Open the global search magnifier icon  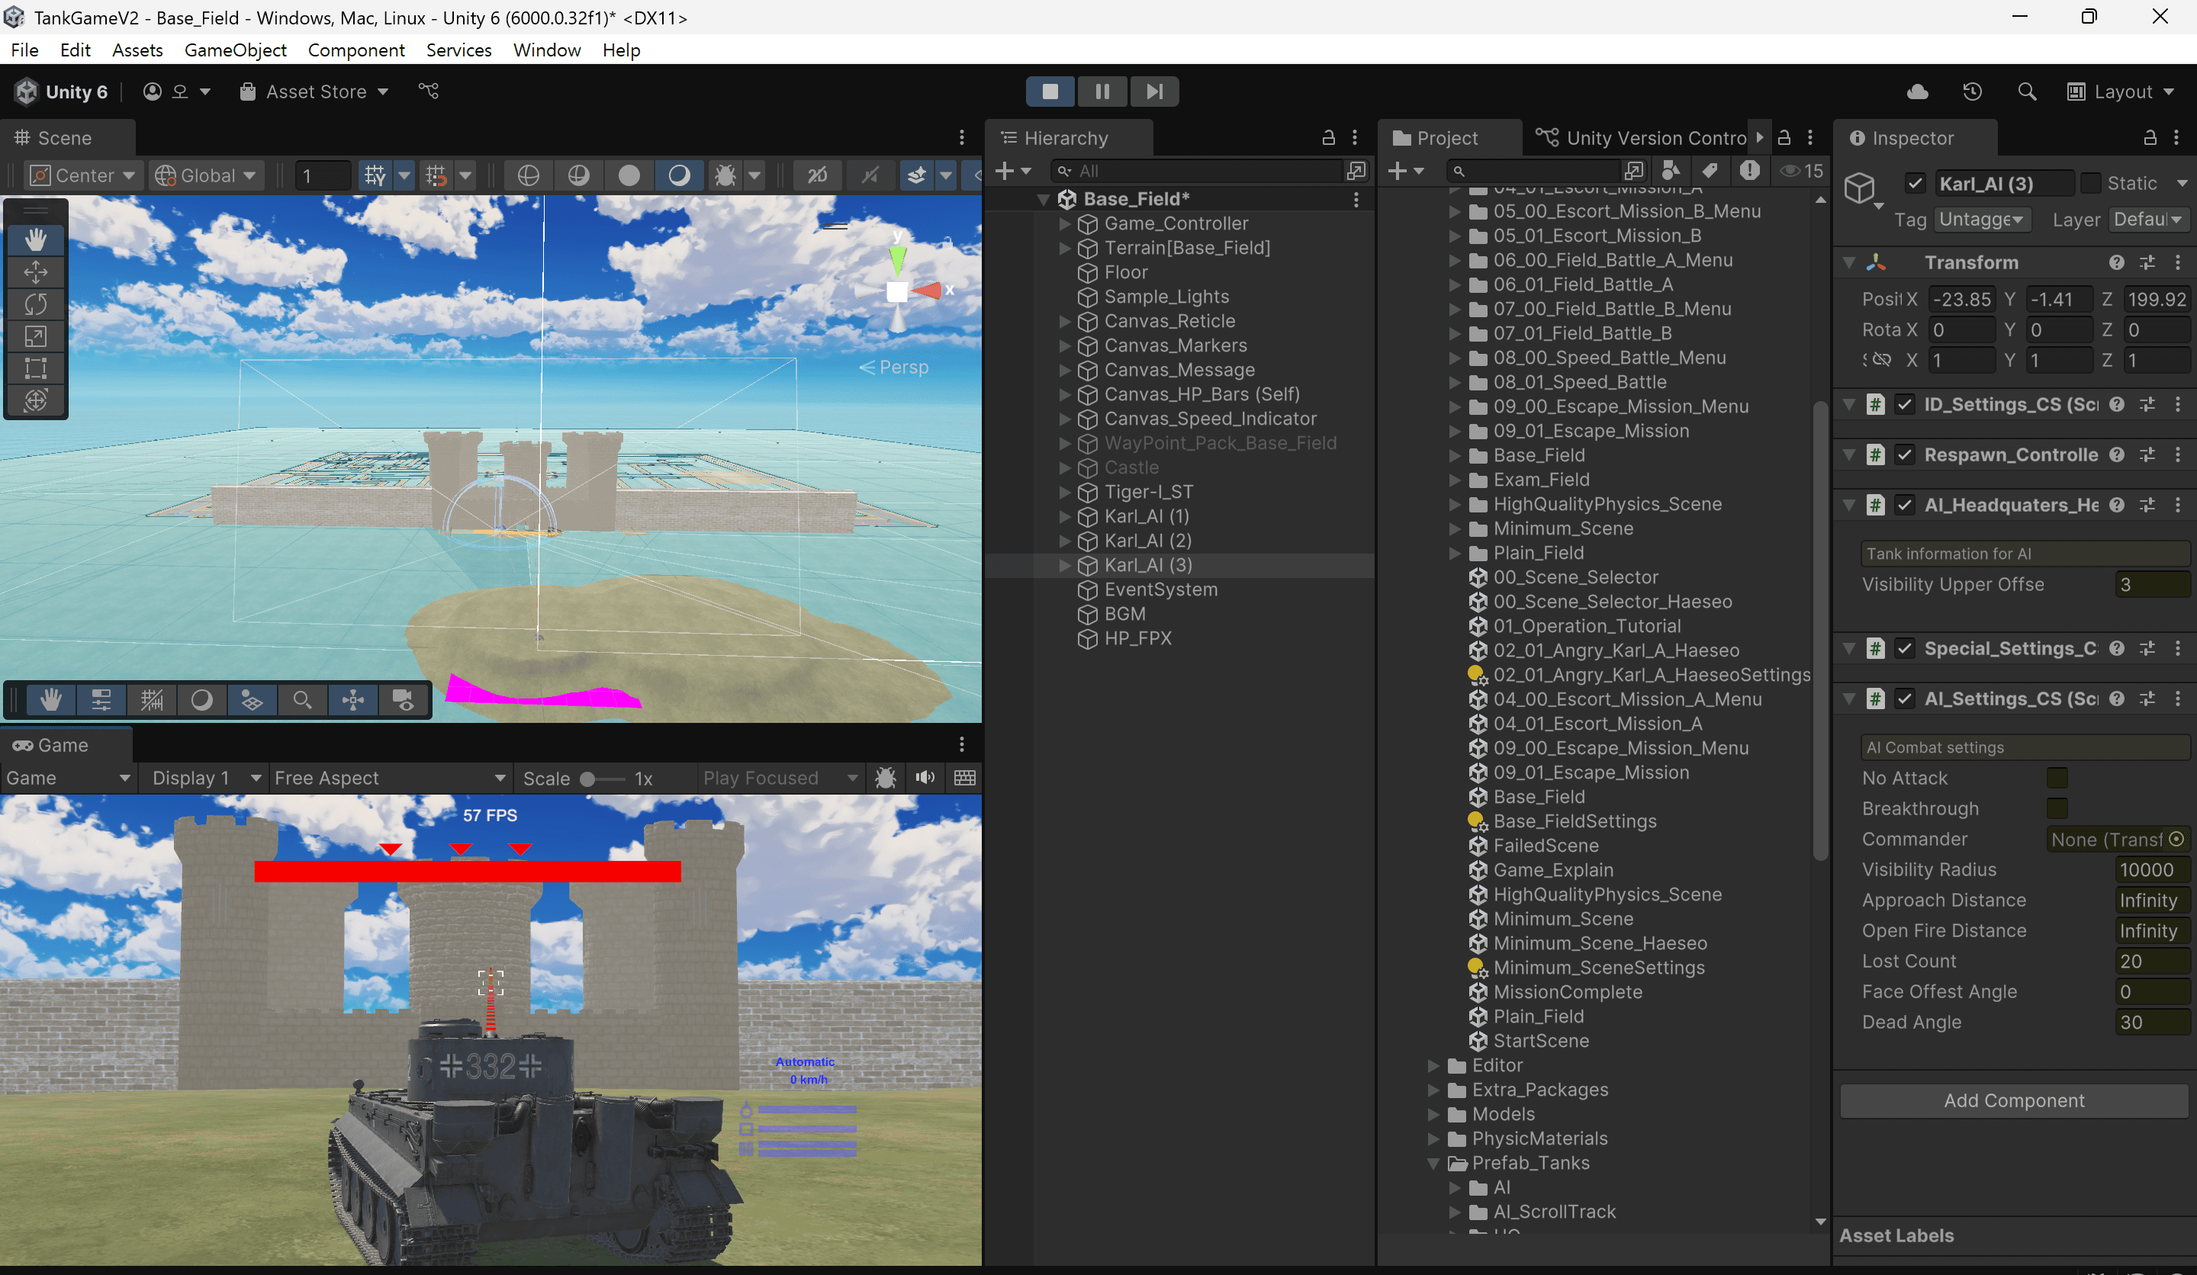click(x=2027, y=92)
